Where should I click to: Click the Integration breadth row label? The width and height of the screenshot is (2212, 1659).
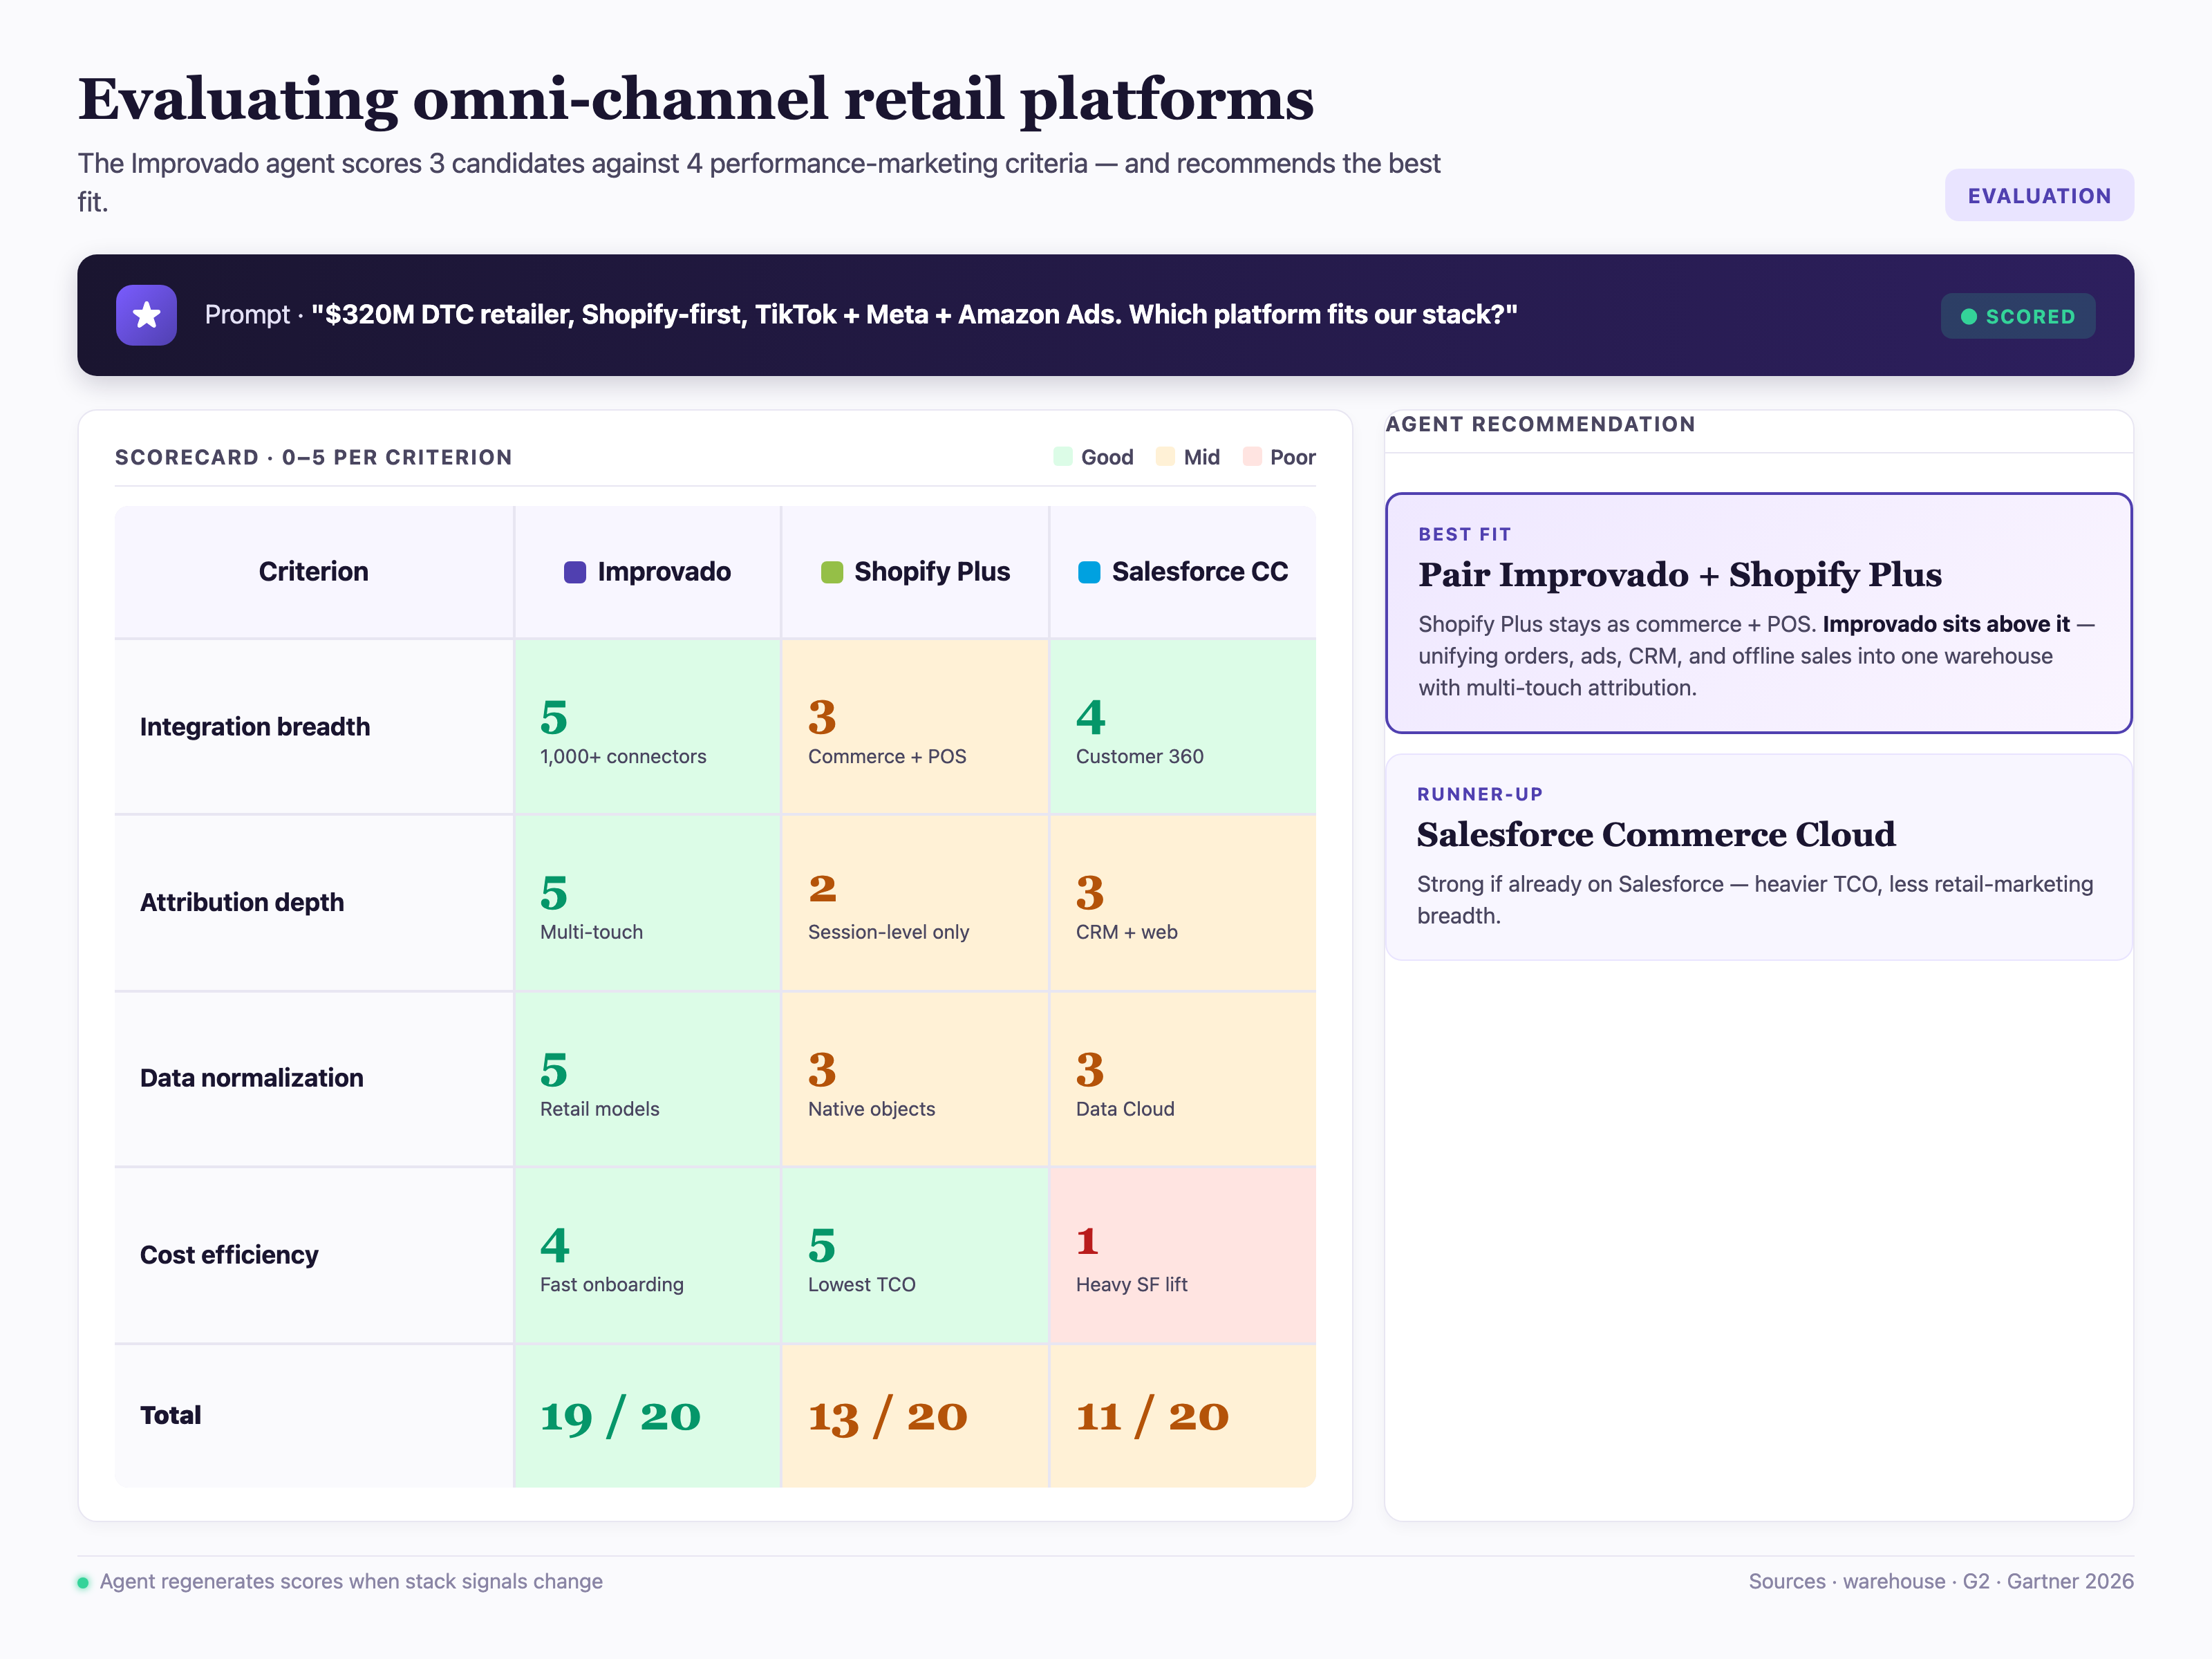point(255,727)
